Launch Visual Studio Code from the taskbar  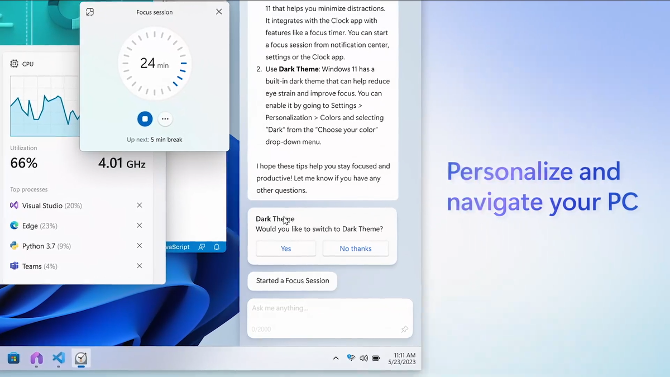click(58, 359)
